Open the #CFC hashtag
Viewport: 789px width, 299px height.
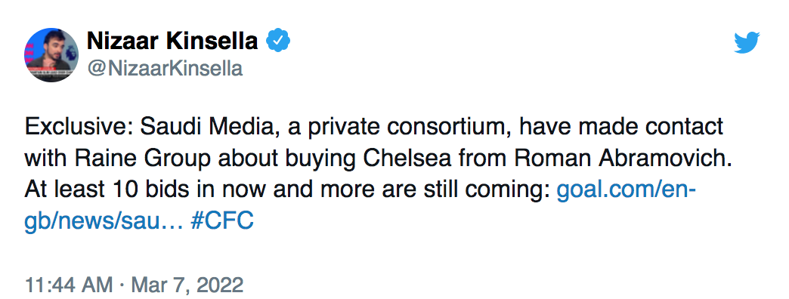[x=222, y=220]
